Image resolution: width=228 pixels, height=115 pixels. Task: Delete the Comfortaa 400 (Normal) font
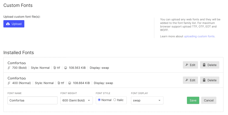pyautogui.click(x=210, y=80)
